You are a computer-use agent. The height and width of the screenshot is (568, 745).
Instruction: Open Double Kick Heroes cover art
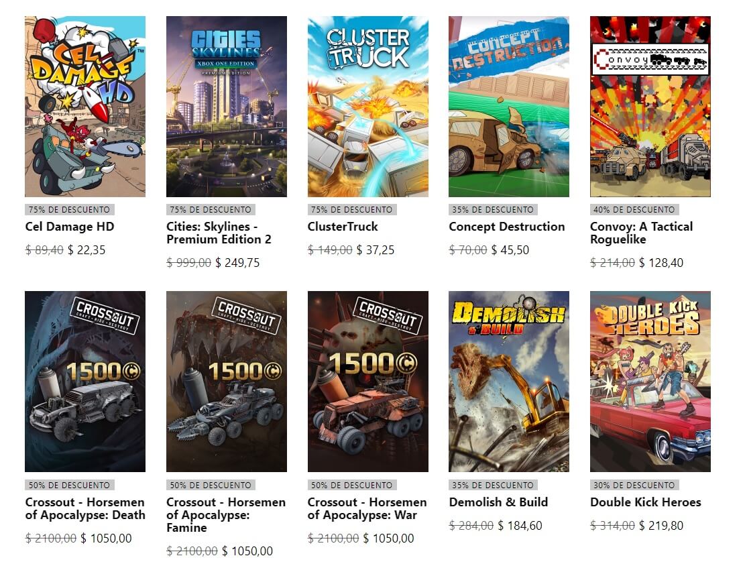click(x=650, y=382)
